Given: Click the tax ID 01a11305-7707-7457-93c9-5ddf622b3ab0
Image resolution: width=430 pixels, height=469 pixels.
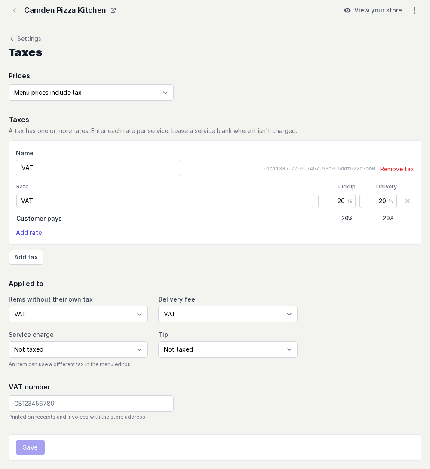Looking at the screenshot, I should point(319,169).
